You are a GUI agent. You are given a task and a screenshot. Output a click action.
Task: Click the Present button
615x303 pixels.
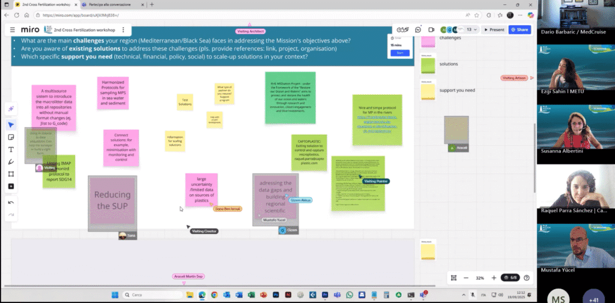tap(494, 29)
